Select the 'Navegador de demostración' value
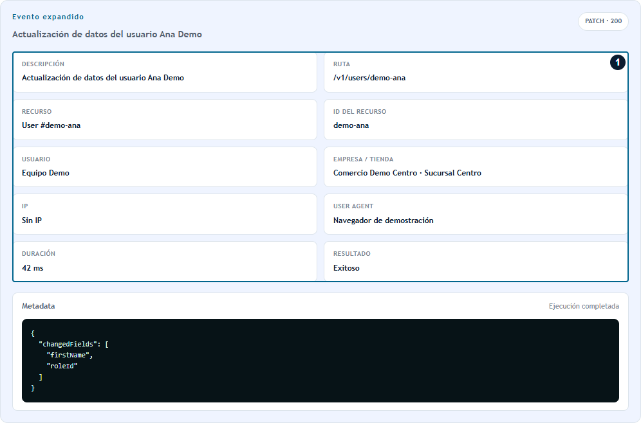Screen dimensions: 641x423 pyautogui.click(x=384, y=221)
